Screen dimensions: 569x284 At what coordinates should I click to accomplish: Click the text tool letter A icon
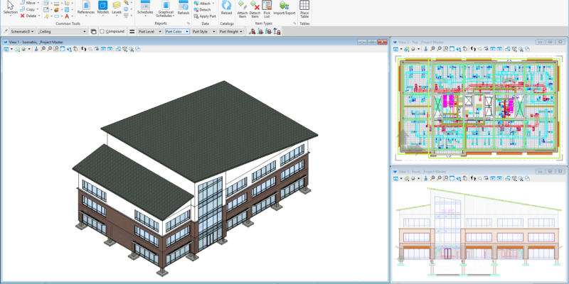pyautogui.click(x=67, y=16)
